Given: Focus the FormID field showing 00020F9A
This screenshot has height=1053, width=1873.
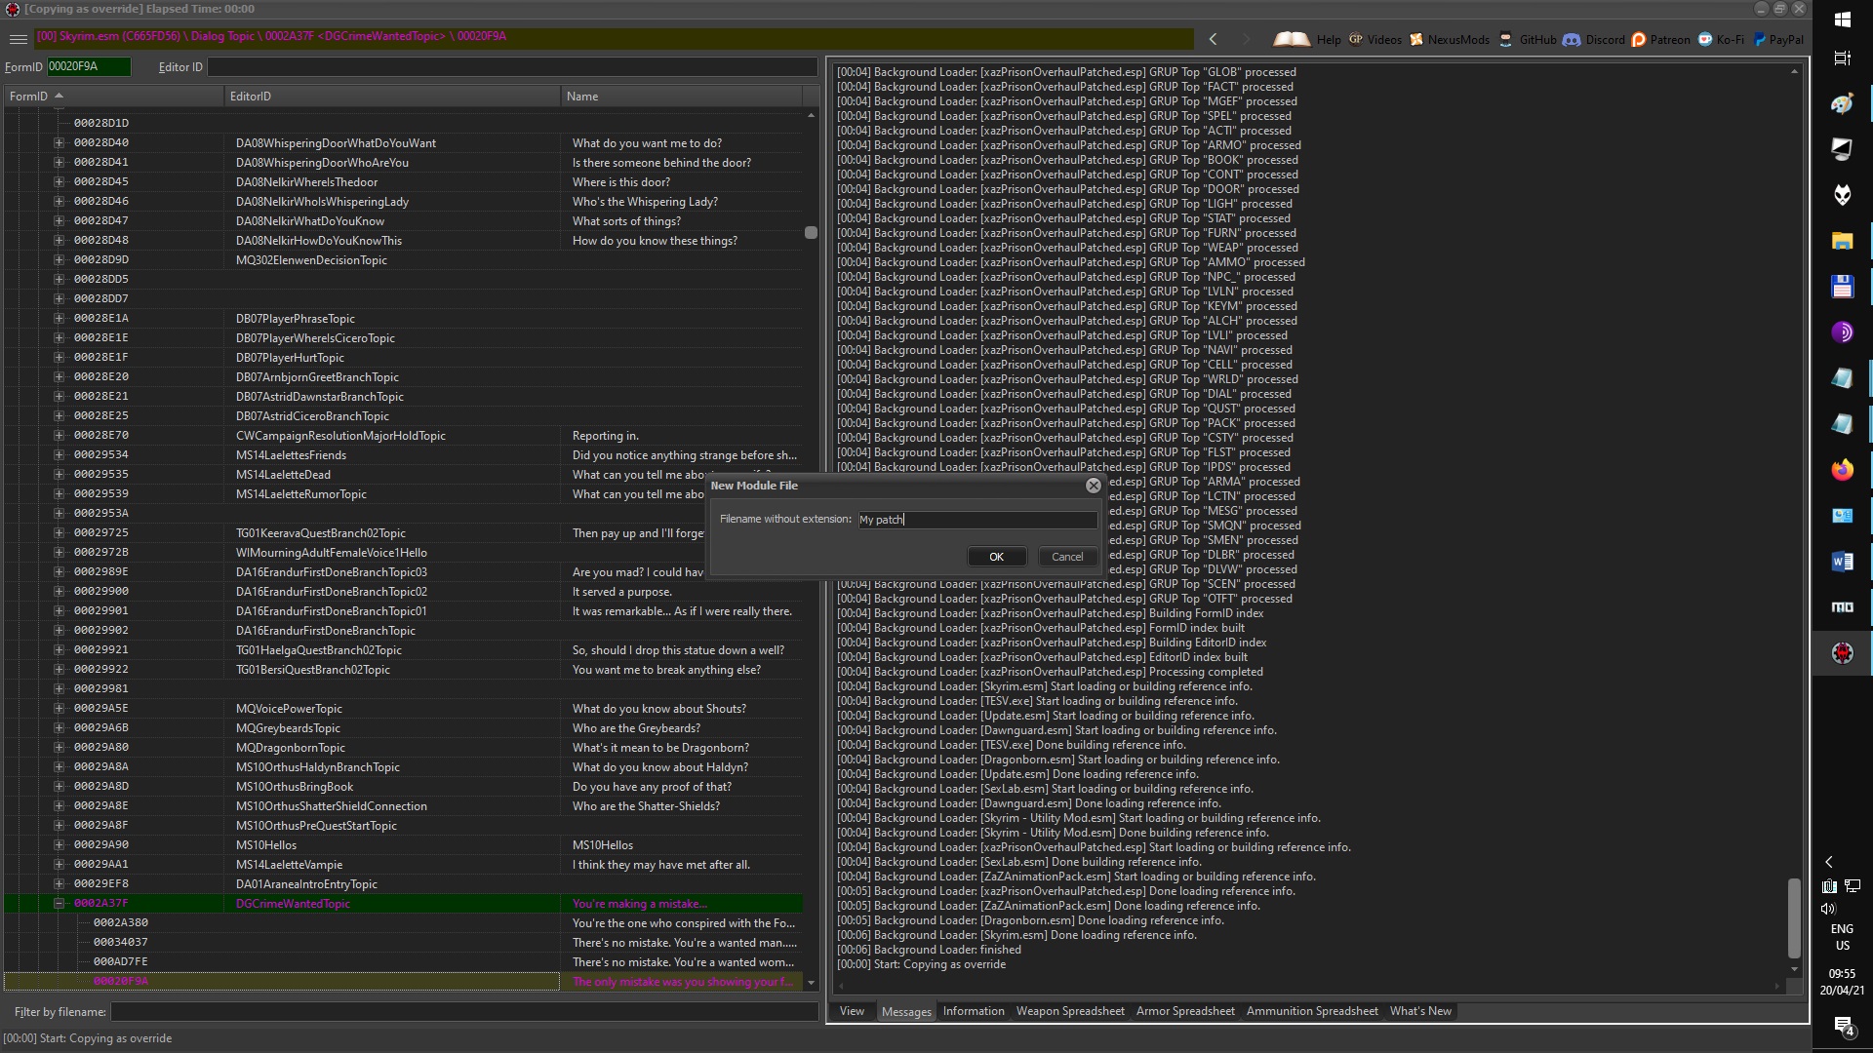Looking at the screenshot, I should (89, 67).
